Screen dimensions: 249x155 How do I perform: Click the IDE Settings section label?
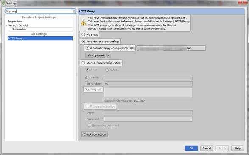39,34
